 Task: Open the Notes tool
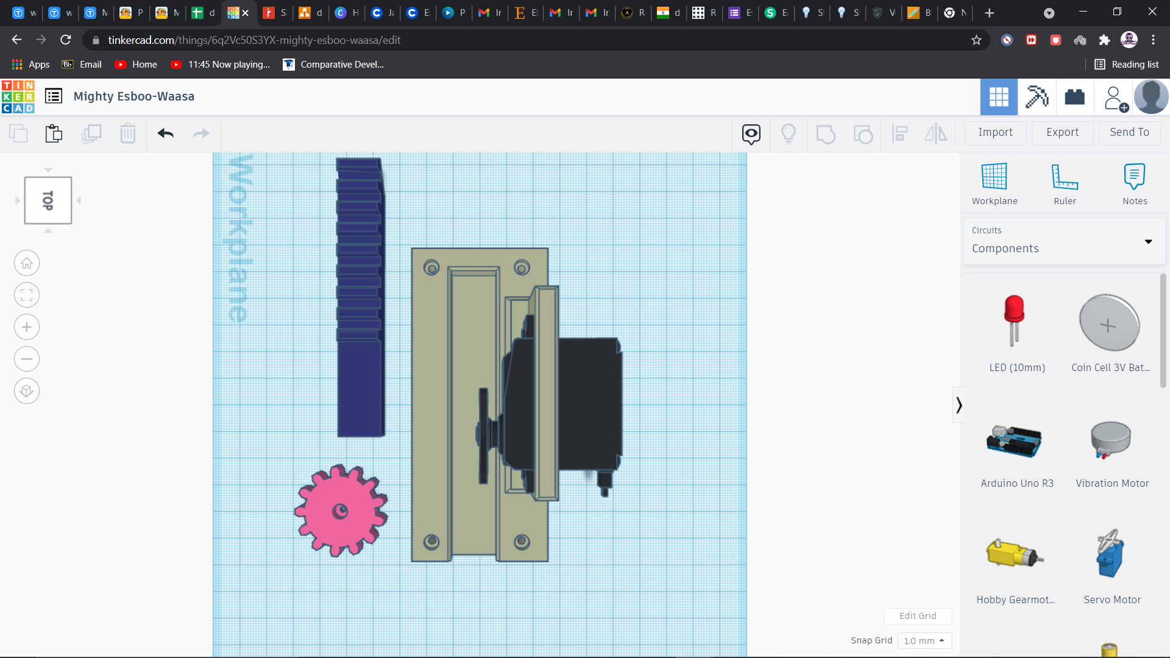[x=1135, y=183]
